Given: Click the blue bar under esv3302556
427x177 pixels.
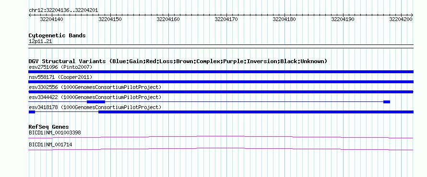Looking at the screenshot, I should (x=221, y=92).
